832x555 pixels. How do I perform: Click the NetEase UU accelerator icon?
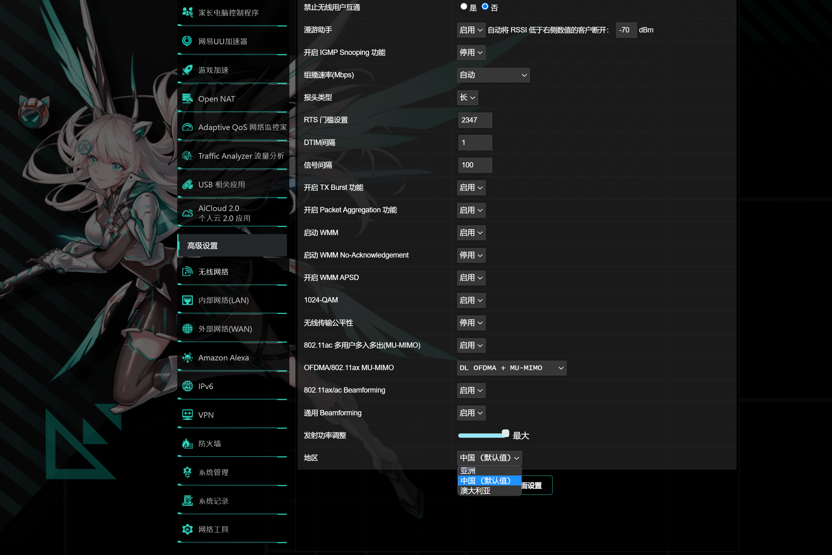(x=188, y=41)
